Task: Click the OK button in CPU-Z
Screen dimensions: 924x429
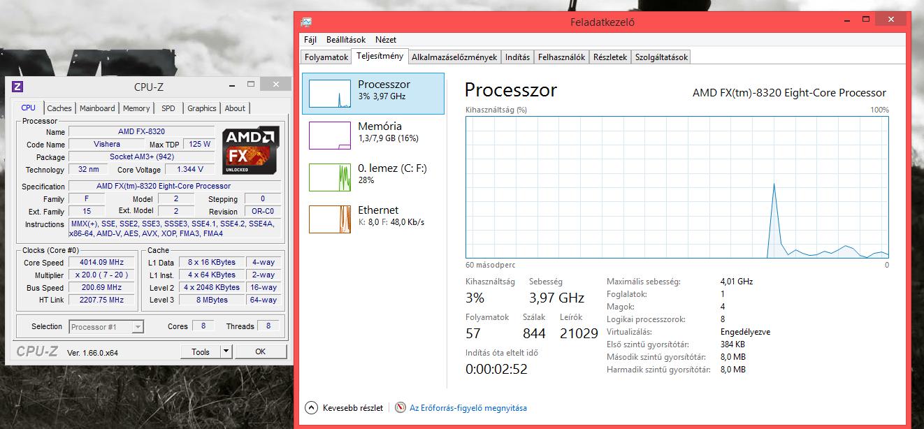Action: (x=260, y=351)
